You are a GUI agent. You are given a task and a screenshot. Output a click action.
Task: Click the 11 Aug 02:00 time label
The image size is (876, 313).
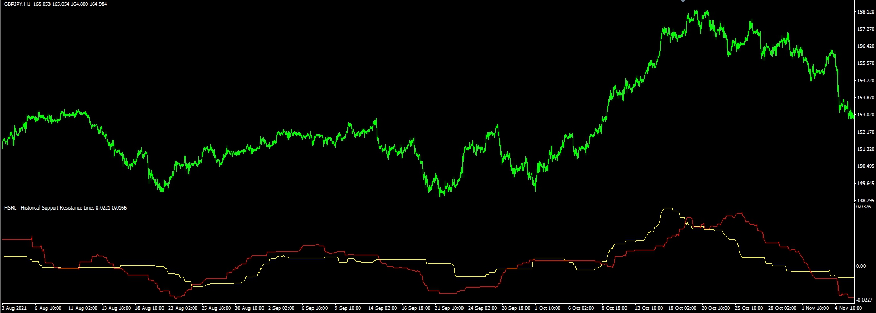pos(83,308)
